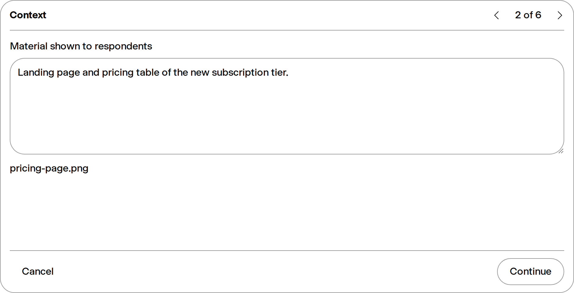Advance to next step using right chevron
Image resolution: width=574 pixels, height=293 pixels.
pyautogui.click(x=560, y=15)
